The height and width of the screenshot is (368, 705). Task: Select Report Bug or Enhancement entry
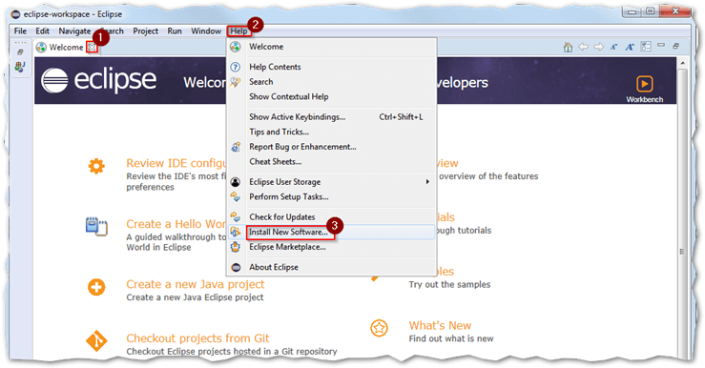click(302, 147)
